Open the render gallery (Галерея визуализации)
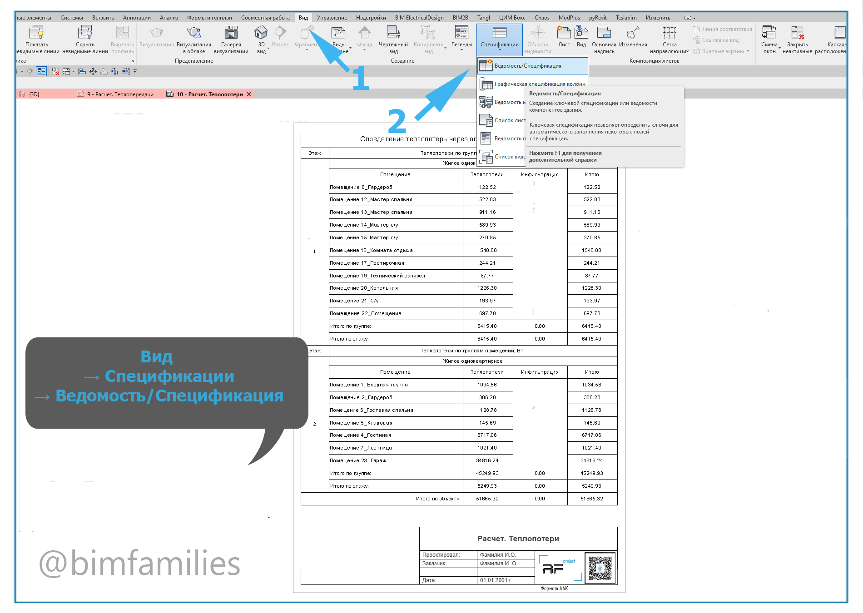Viewport: 863px width, 613px height. [231, 40]
